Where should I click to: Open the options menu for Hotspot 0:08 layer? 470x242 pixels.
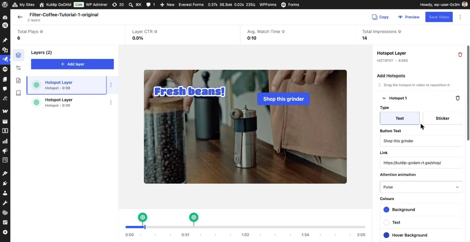pos(111,85)
